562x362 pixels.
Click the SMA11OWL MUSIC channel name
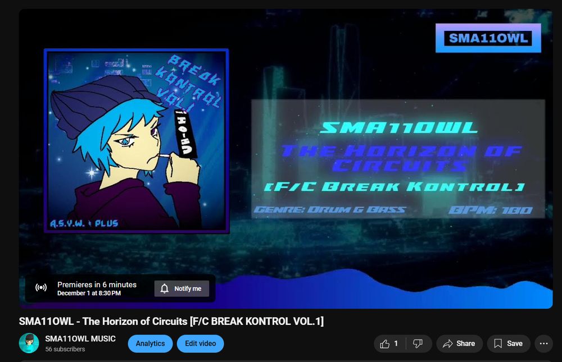coord(80,339)
